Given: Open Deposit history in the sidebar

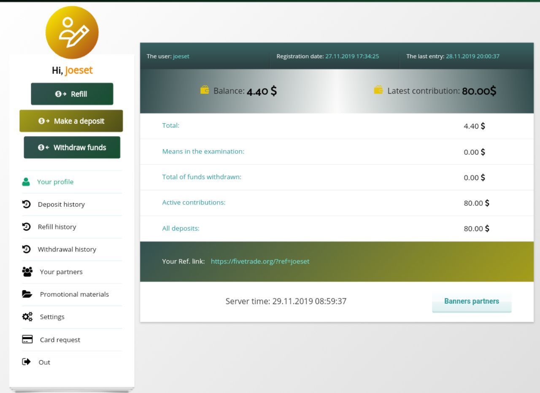Looking at the screenshot, I should pos(61,204).
